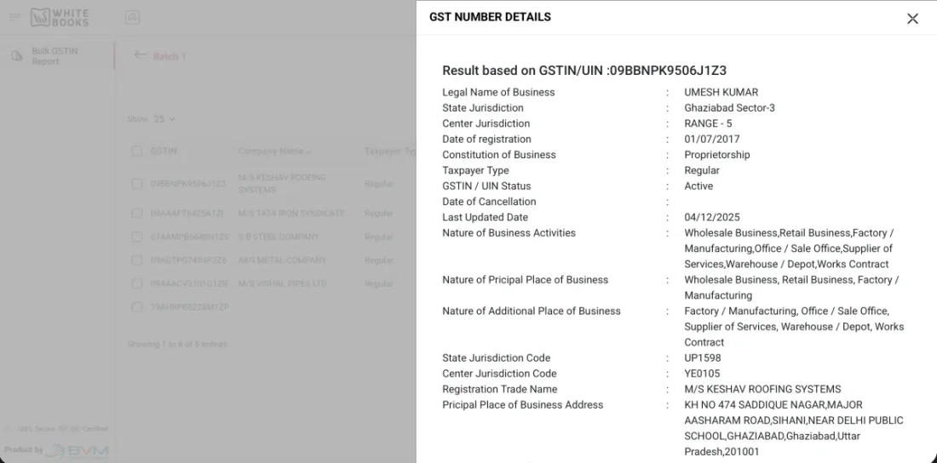Select center jurisdiction code YE0105
The width and height of the screenshot is (937, 463).
702,374
